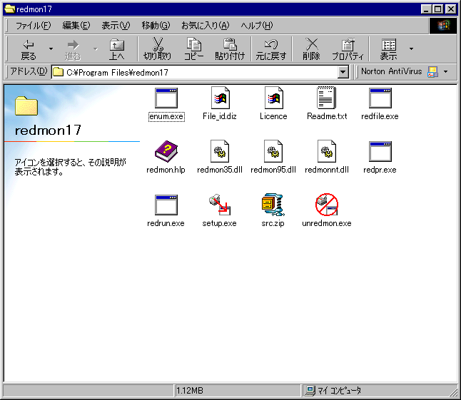This screenshot has width=461, height=400.
Task: Open the Go (移動) menu
Action: (156, 26)
